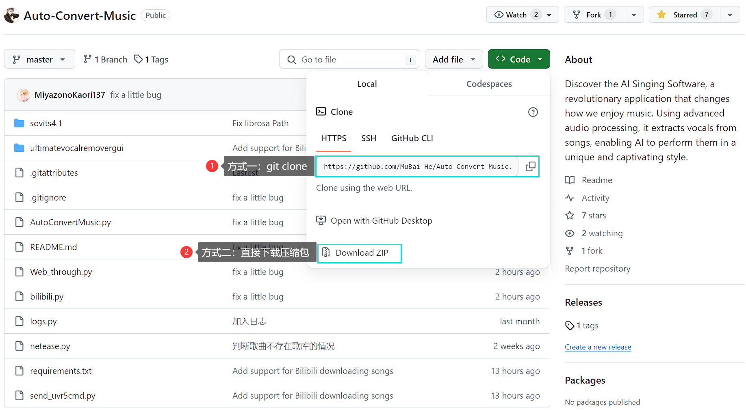Click the file icon beside logs.py
The height and width of the screenshot is (410, 746).
19,321
